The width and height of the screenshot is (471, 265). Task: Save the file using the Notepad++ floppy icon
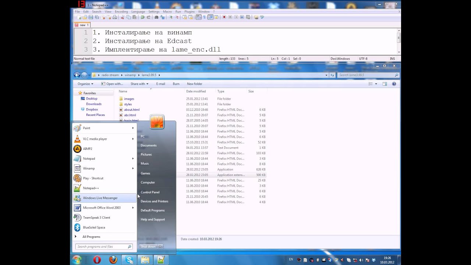point(91,17)
